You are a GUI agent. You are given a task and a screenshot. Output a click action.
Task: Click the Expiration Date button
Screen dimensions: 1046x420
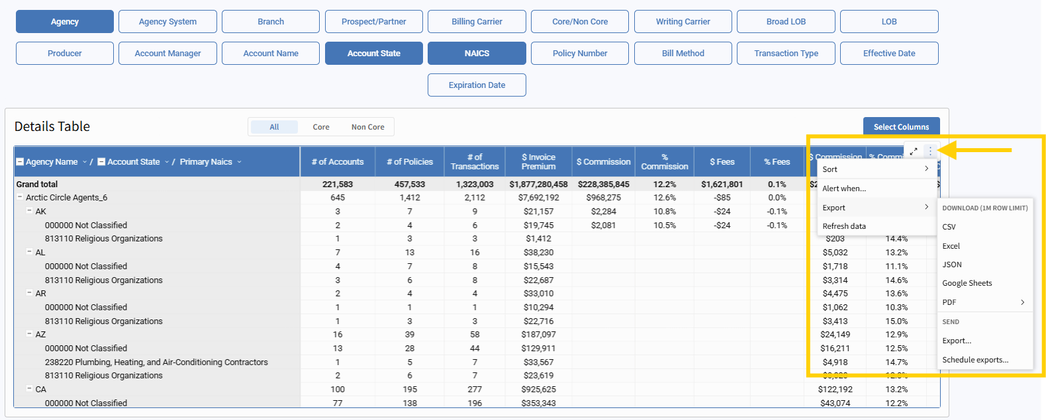click(x=477, y=85)
